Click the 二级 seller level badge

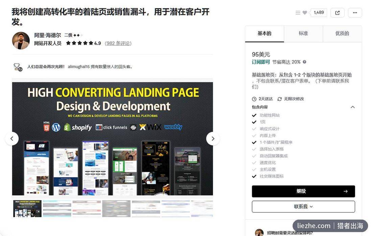point(73,36)
